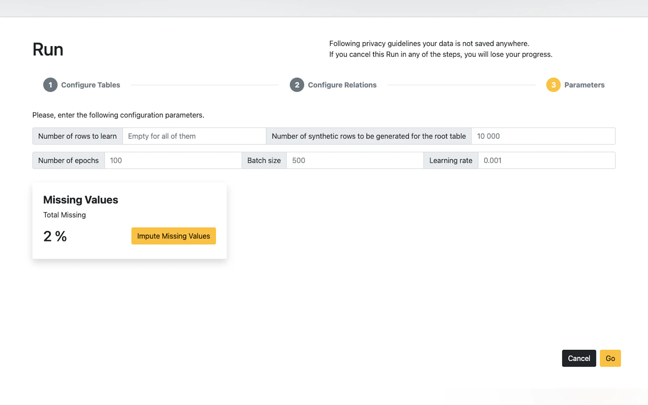
Task: Click the Number of epochs label
Action: point(68,160)
